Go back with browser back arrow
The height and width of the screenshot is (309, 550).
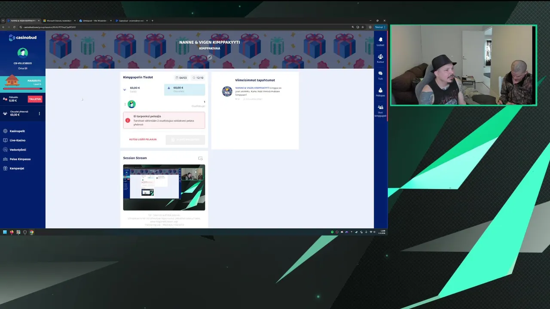click(3, 27)
